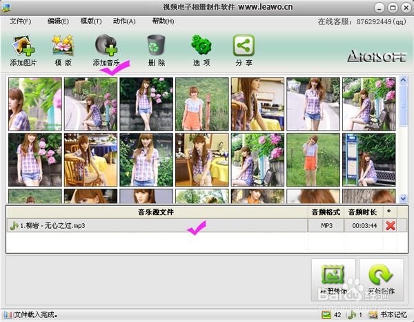414x322 pixels.
Task: Click the 书本记忆 template icon in the status bar
Action: (373, 314)
